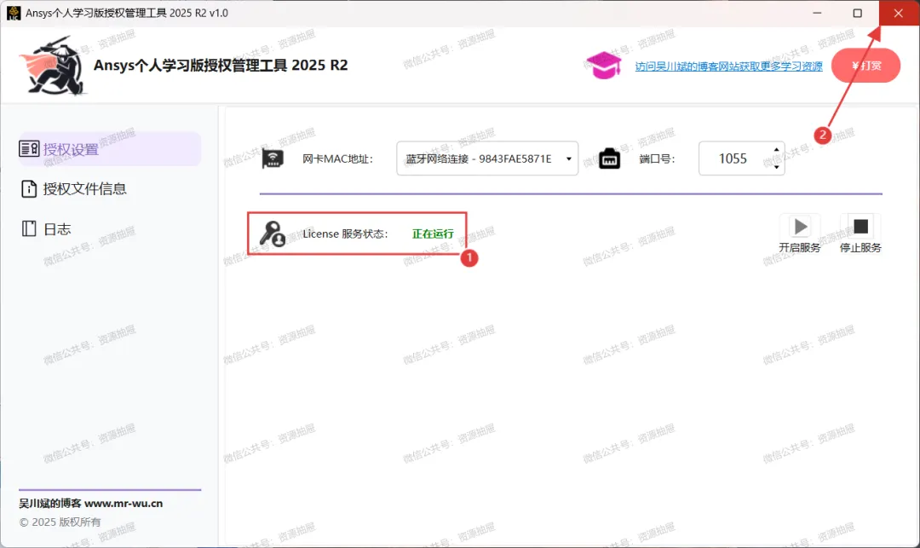Click the 正在运行 status text
920x548 pixels.
pos(433,234)
